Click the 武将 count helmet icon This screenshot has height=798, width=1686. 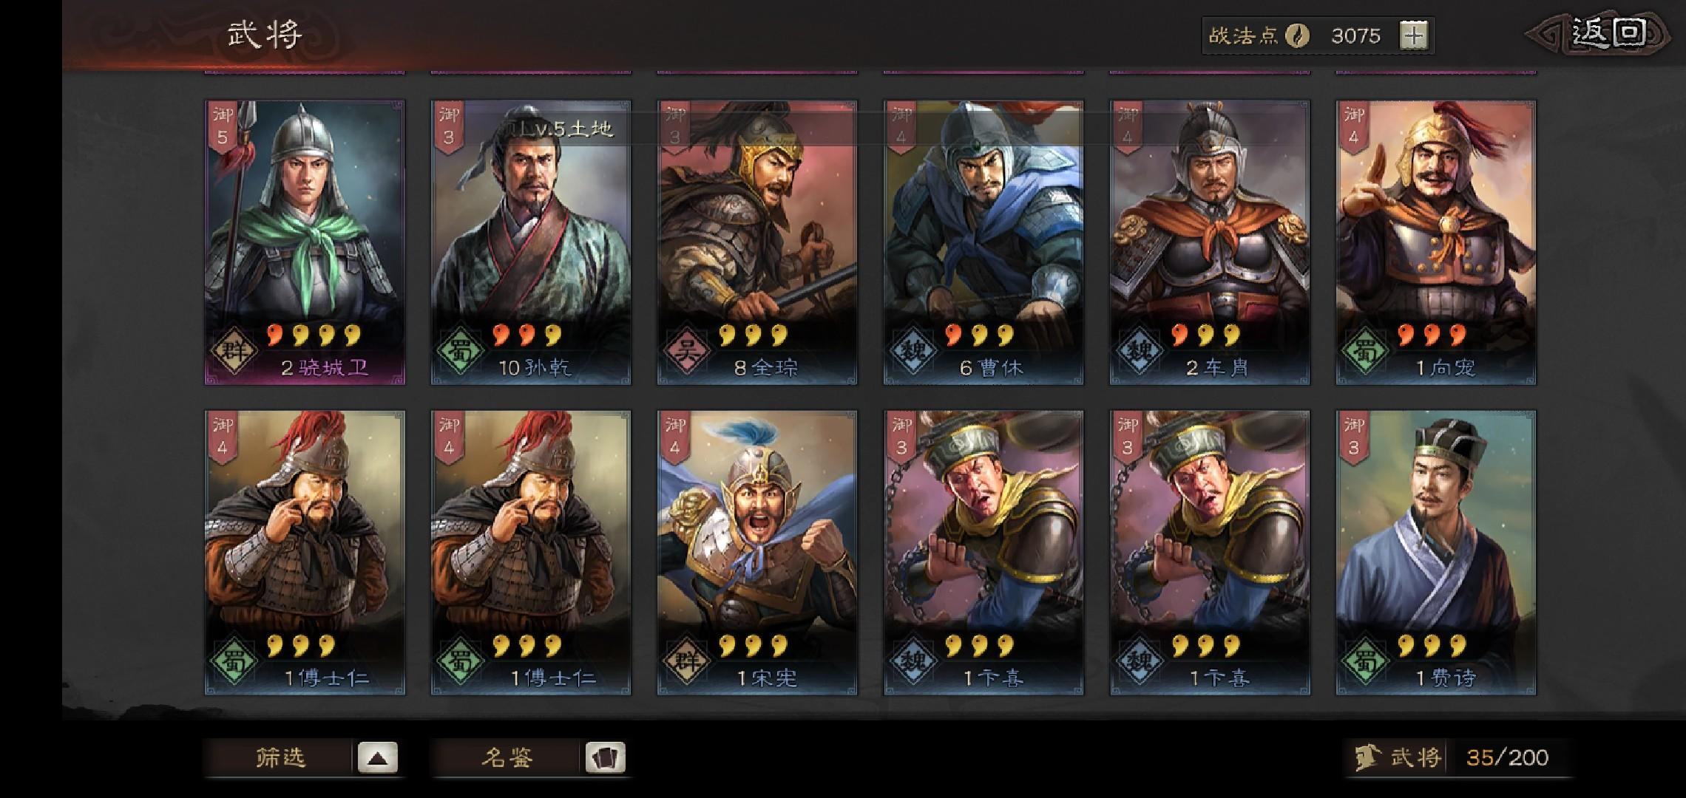pyautogui.click(x=1367, y=757)
